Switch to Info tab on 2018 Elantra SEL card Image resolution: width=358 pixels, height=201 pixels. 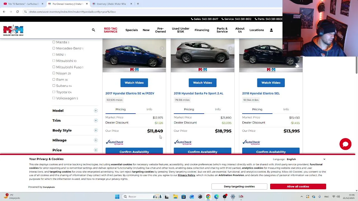(286, 109)
